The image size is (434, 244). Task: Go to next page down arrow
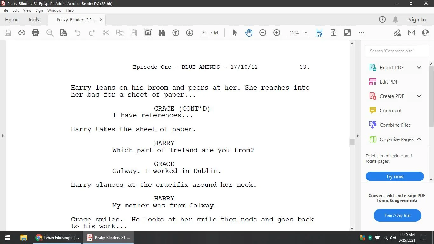[190, 33]
